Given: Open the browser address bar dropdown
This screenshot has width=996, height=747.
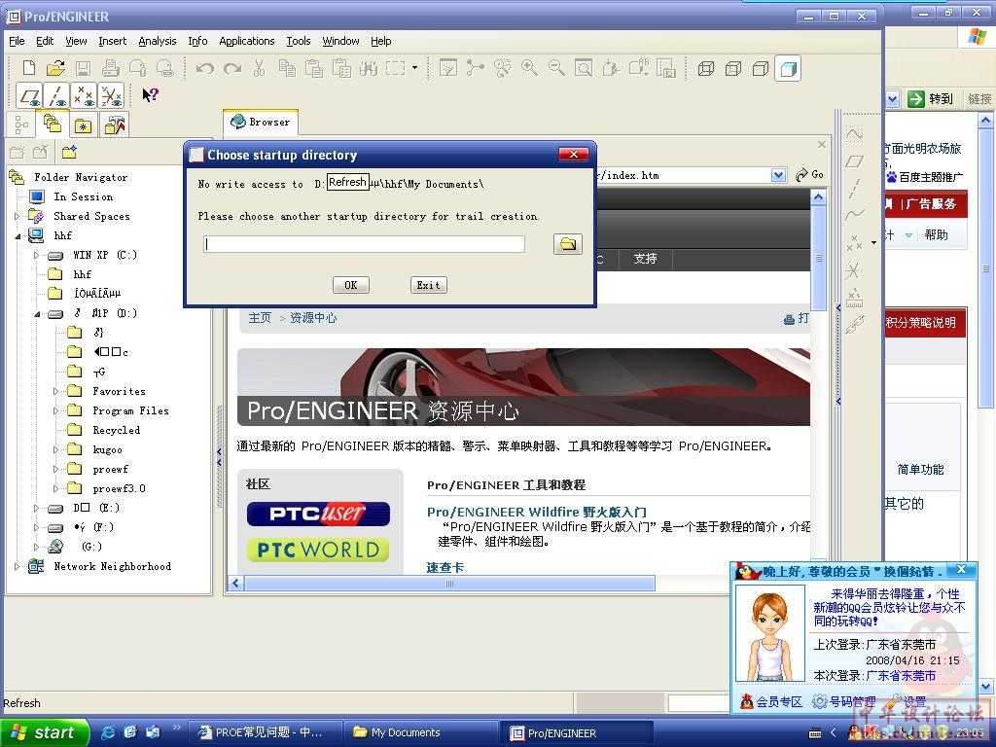Looking at the screenshot, I should pyautogui.click(x=778, y=175).
